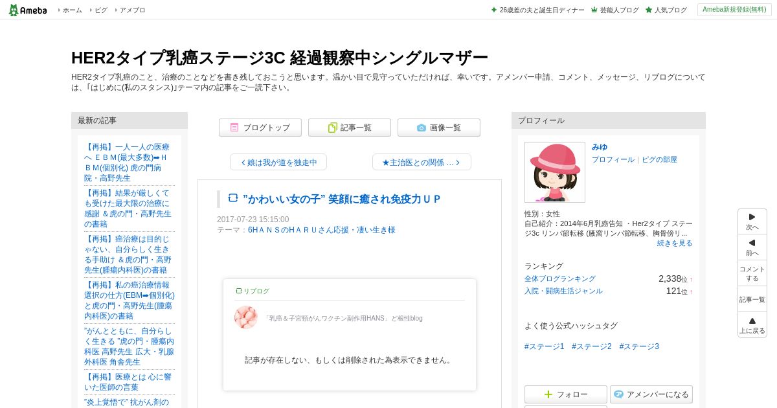The height and width of the screenshot is (408, 777).
Task: Open recent article 結果が厳しくても受けた最大限の治療に感謝
Action: pos(129,209)
